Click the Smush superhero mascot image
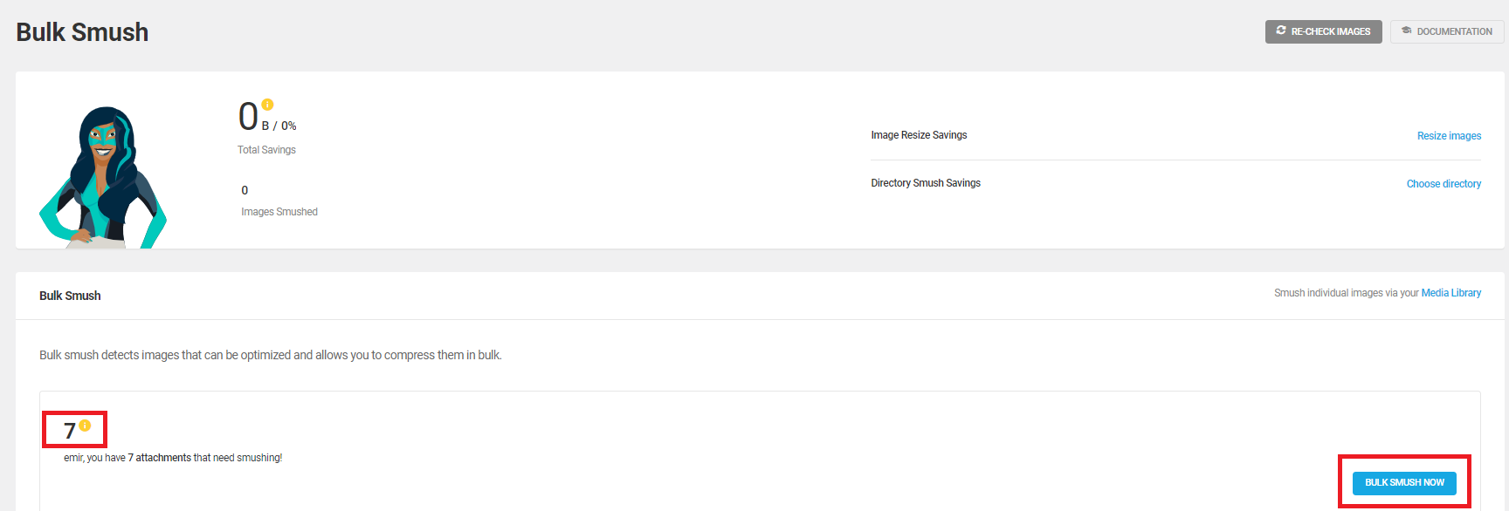The width and height of the screenshot is (1509, 511). (x=103, y=177)
